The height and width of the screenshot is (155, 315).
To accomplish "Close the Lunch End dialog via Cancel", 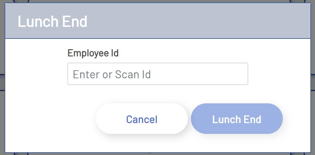I will 142,119.
